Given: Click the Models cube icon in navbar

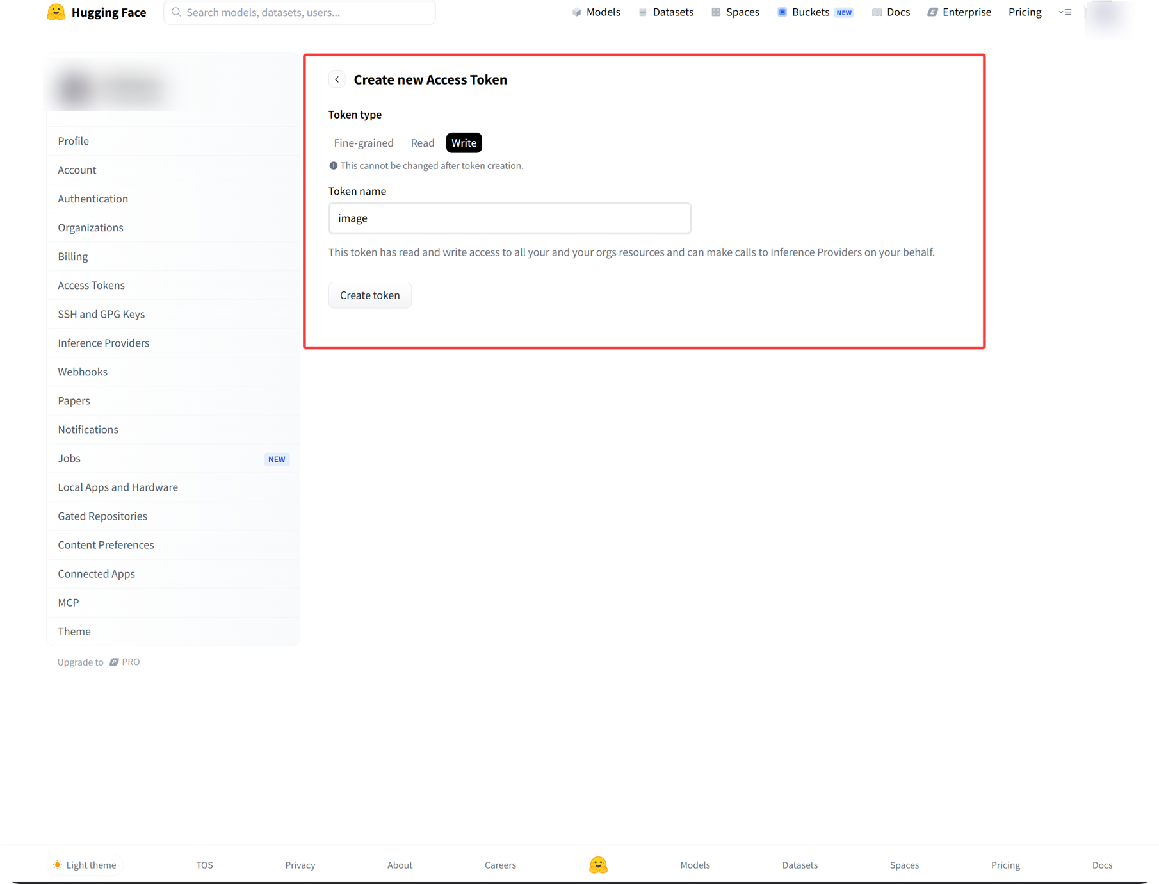Looking at the screenshot, I should pyautogui.click(x=576, y=12).
